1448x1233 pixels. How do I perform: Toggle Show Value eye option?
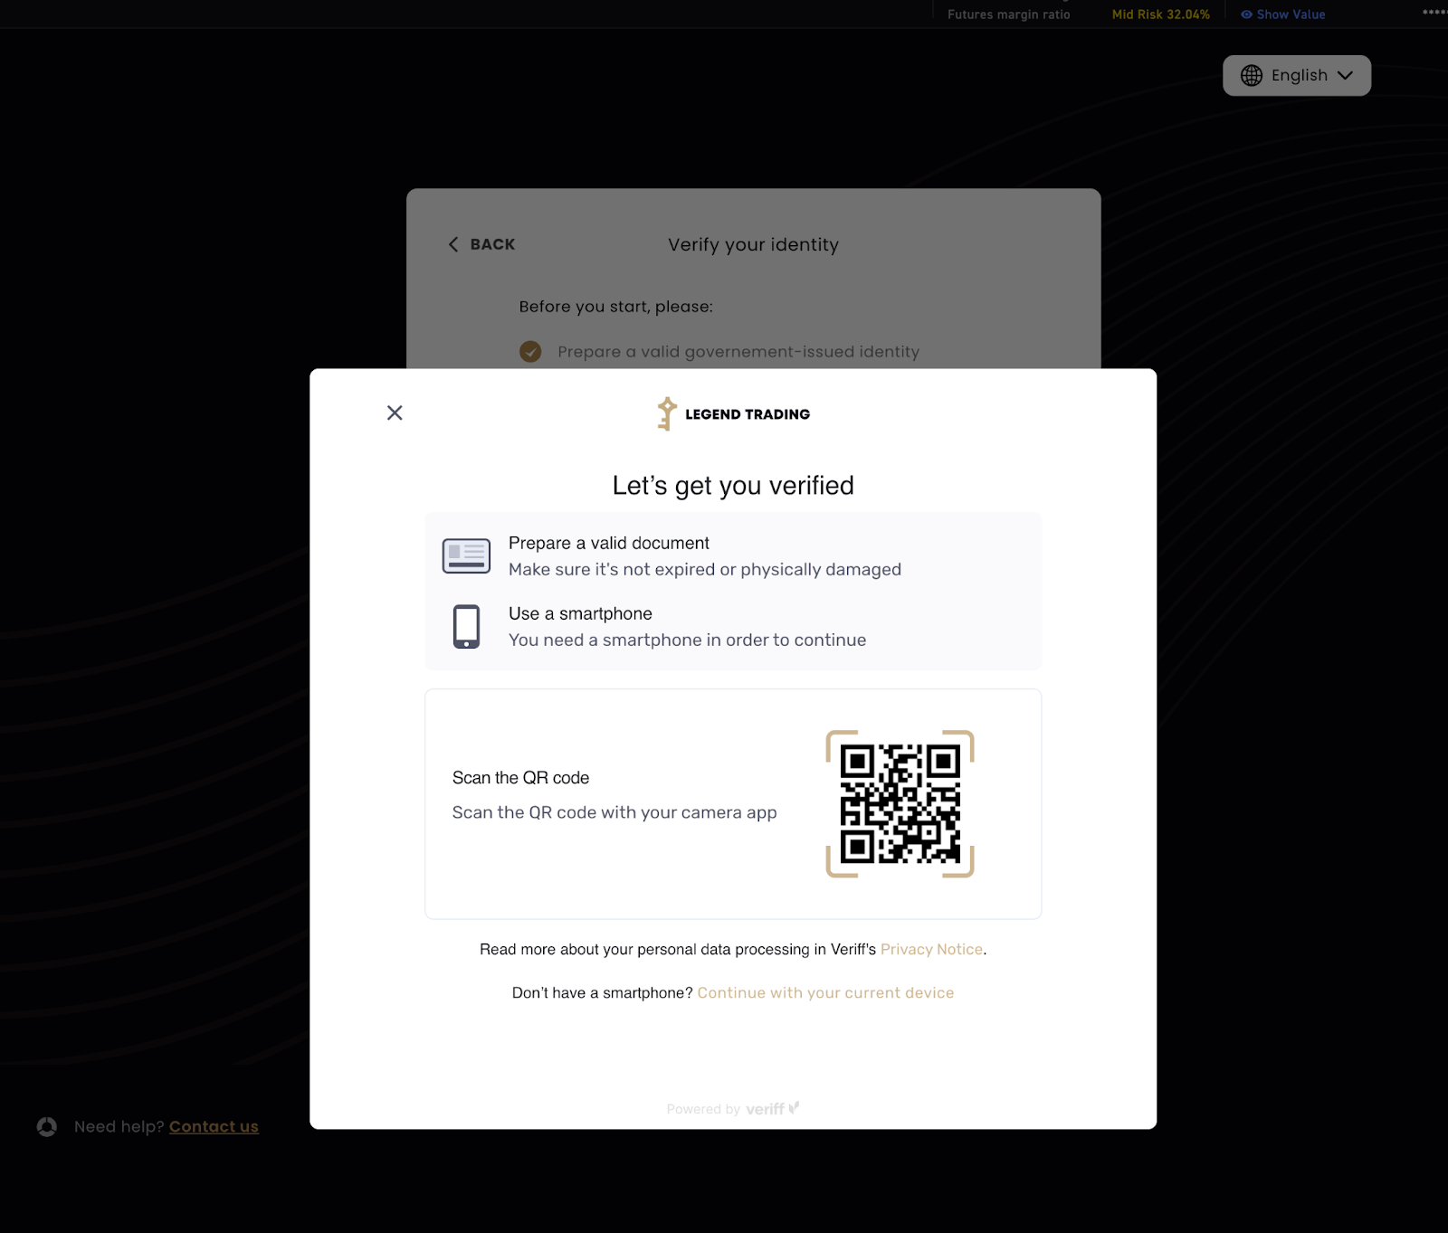(x=1282, y=14)
